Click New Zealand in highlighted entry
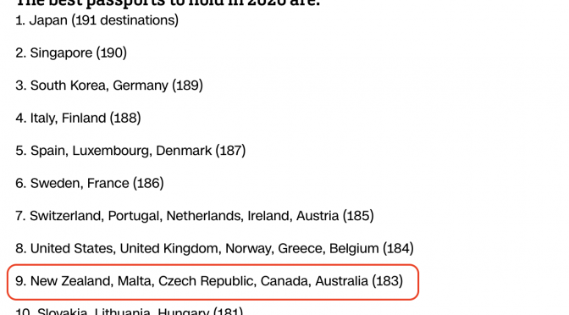This screenshot has width=569, height=315. click(71, 281)
